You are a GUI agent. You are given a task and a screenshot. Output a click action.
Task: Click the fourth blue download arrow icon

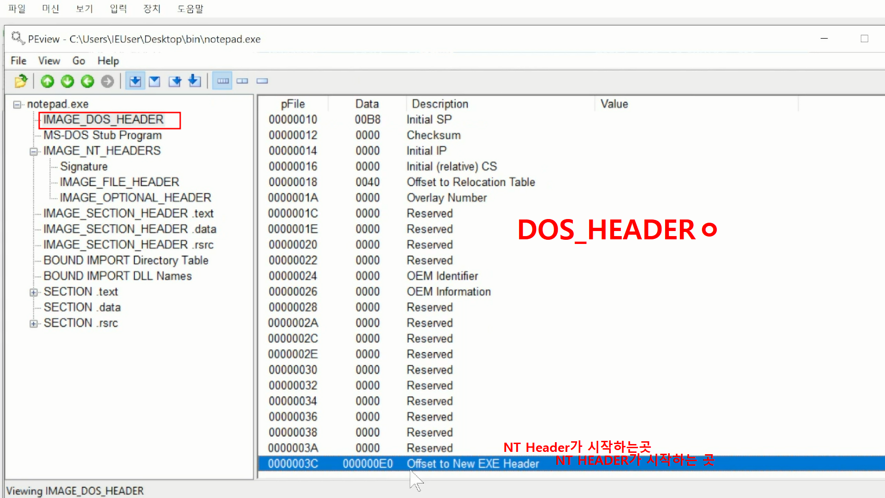click(x=195, y=81)
